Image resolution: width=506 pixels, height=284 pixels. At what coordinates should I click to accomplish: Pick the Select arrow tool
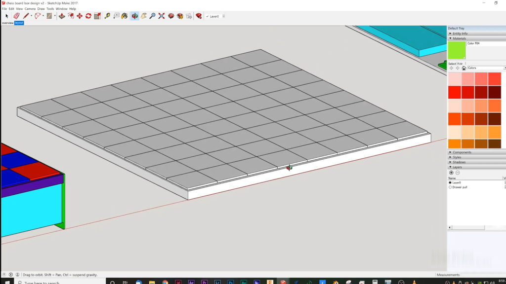click(x=7, y=16)
